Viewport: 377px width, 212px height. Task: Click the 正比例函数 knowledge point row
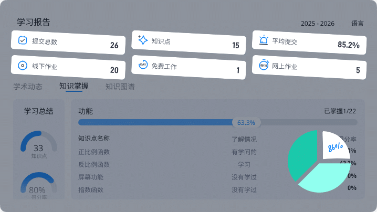[x=94, y=152]
